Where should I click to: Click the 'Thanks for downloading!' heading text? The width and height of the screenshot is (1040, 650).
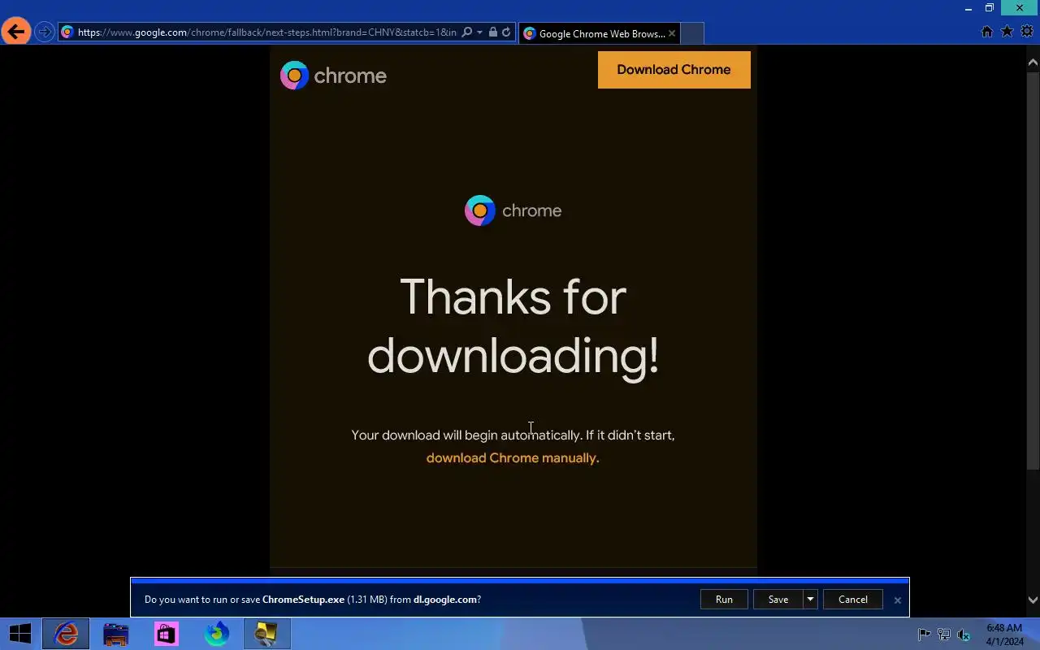(x=513, y=326)
